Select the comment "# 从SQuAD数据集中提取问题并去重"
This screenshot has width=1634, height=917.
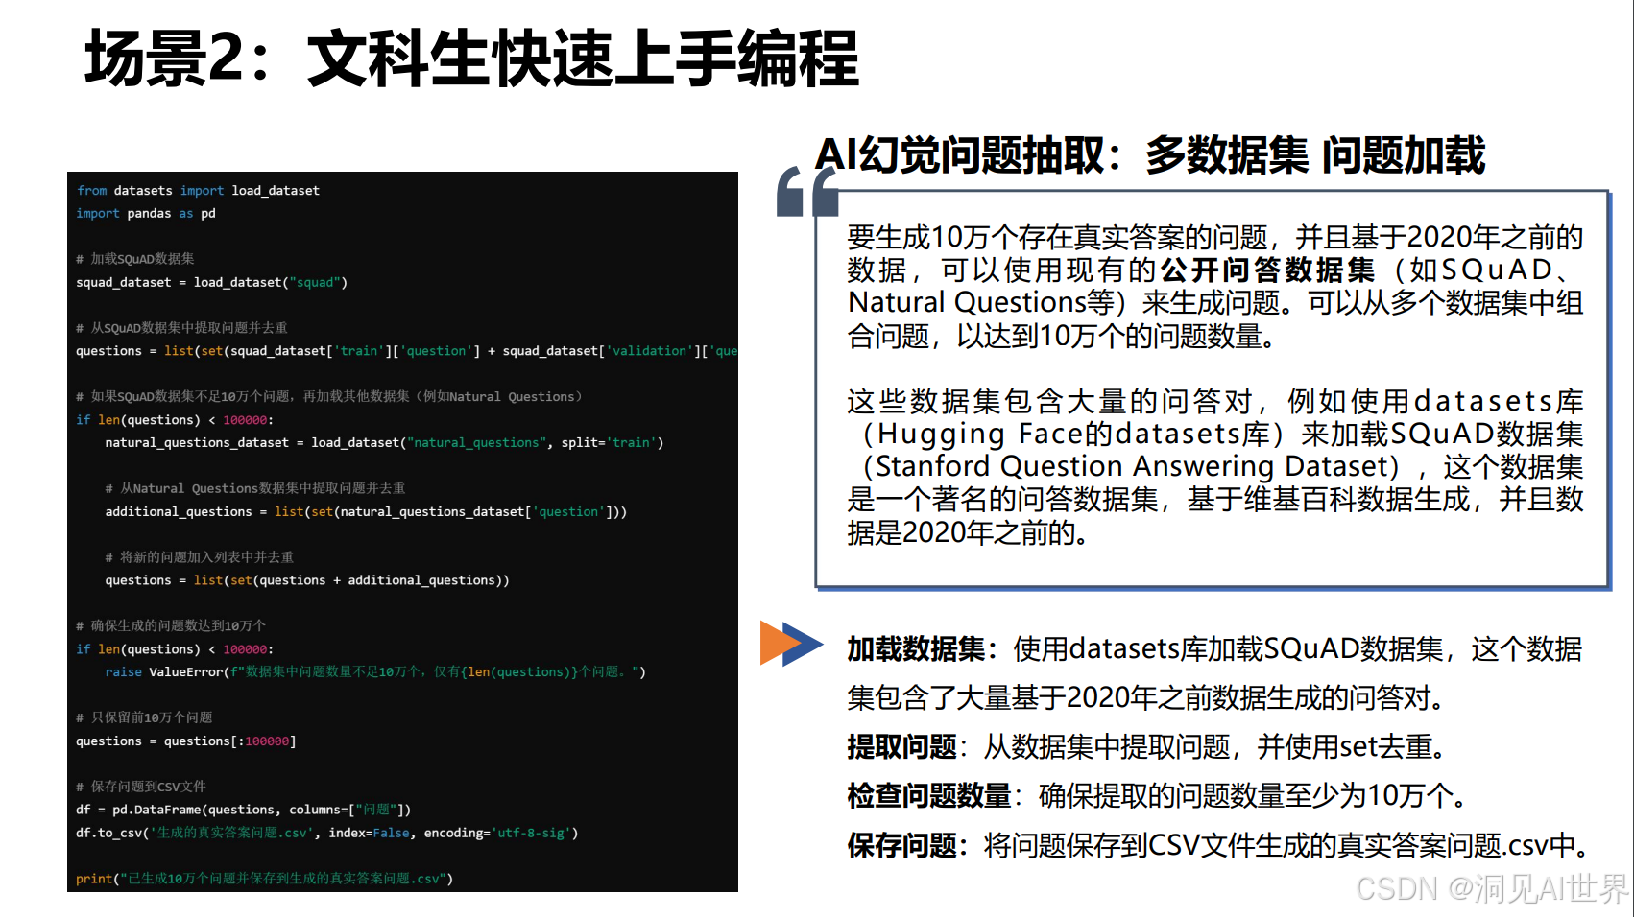[x=181, y=328]
